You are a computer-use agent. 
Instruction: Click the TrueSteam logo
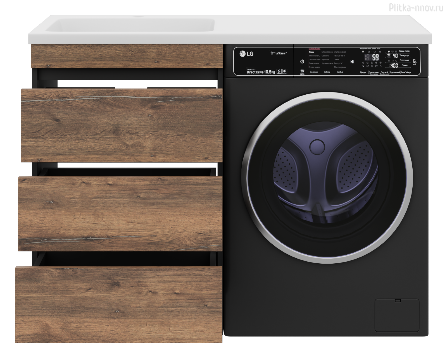278,53
